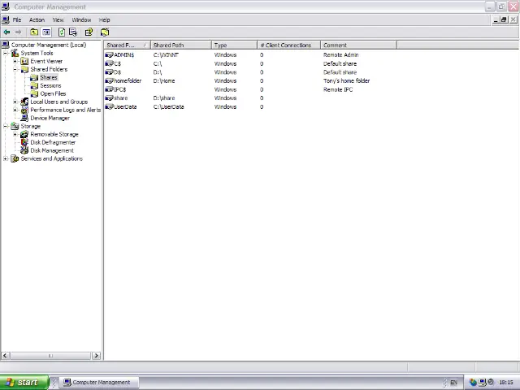Click the 'C:\WINNT' shared path cell
This screenshot has width=520, height=390.
tap(166, 54)
